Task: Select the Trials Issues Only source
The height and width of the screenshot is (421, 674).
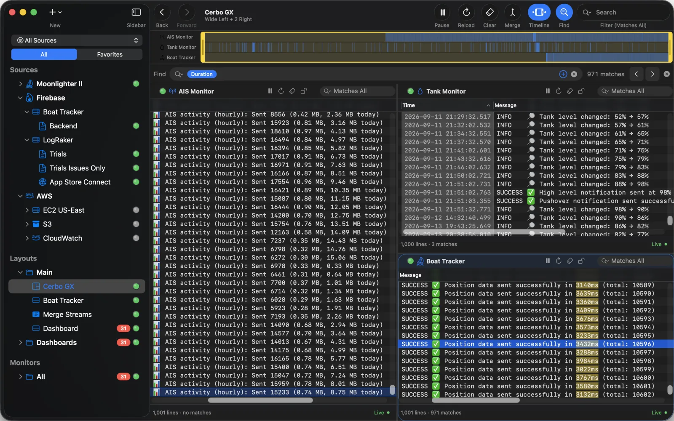Action: point(78,168)
